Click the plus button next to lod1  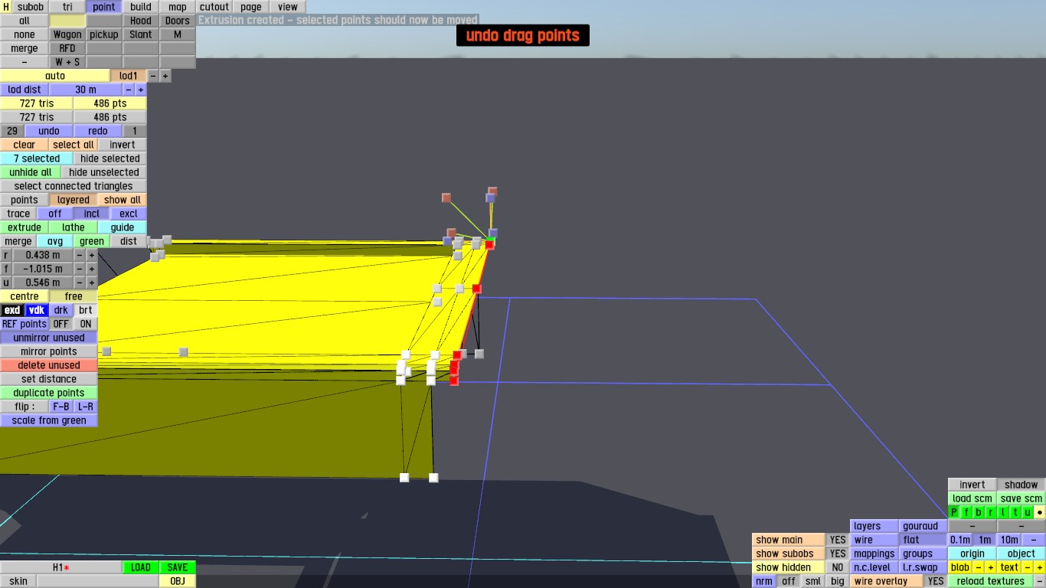pos(165,76)
